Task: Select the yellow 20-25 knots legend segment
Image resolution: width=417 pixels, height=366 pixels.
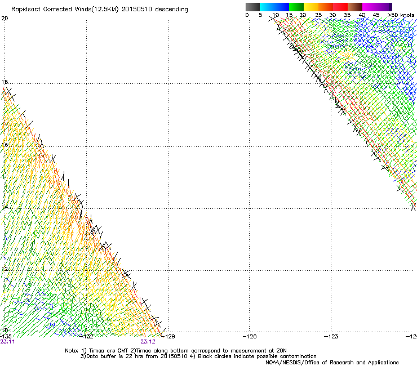Action: pyautogui.click(x=311, y=7)
